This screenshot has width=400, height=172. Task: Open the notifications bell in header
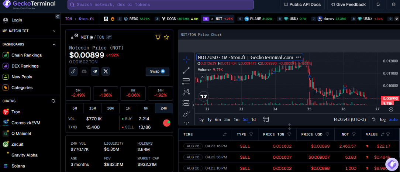coord(378,5)
